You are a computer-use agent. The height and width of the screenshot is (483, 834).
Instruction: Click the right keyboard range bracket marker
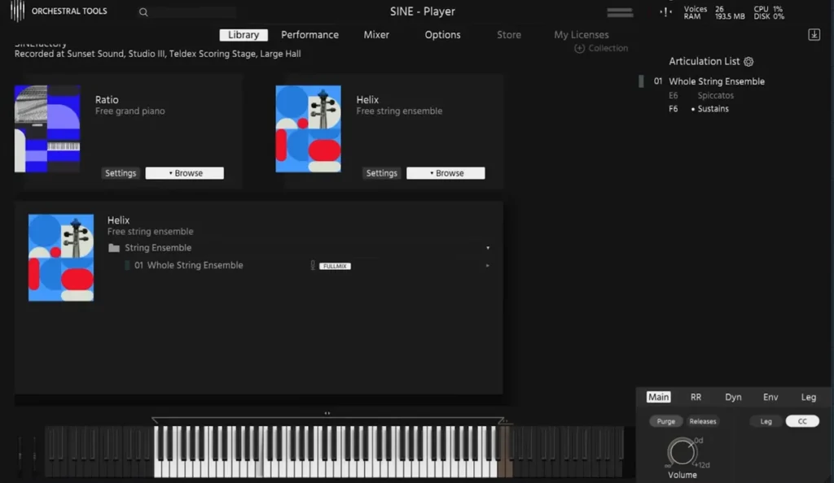(x=502, y=420)
